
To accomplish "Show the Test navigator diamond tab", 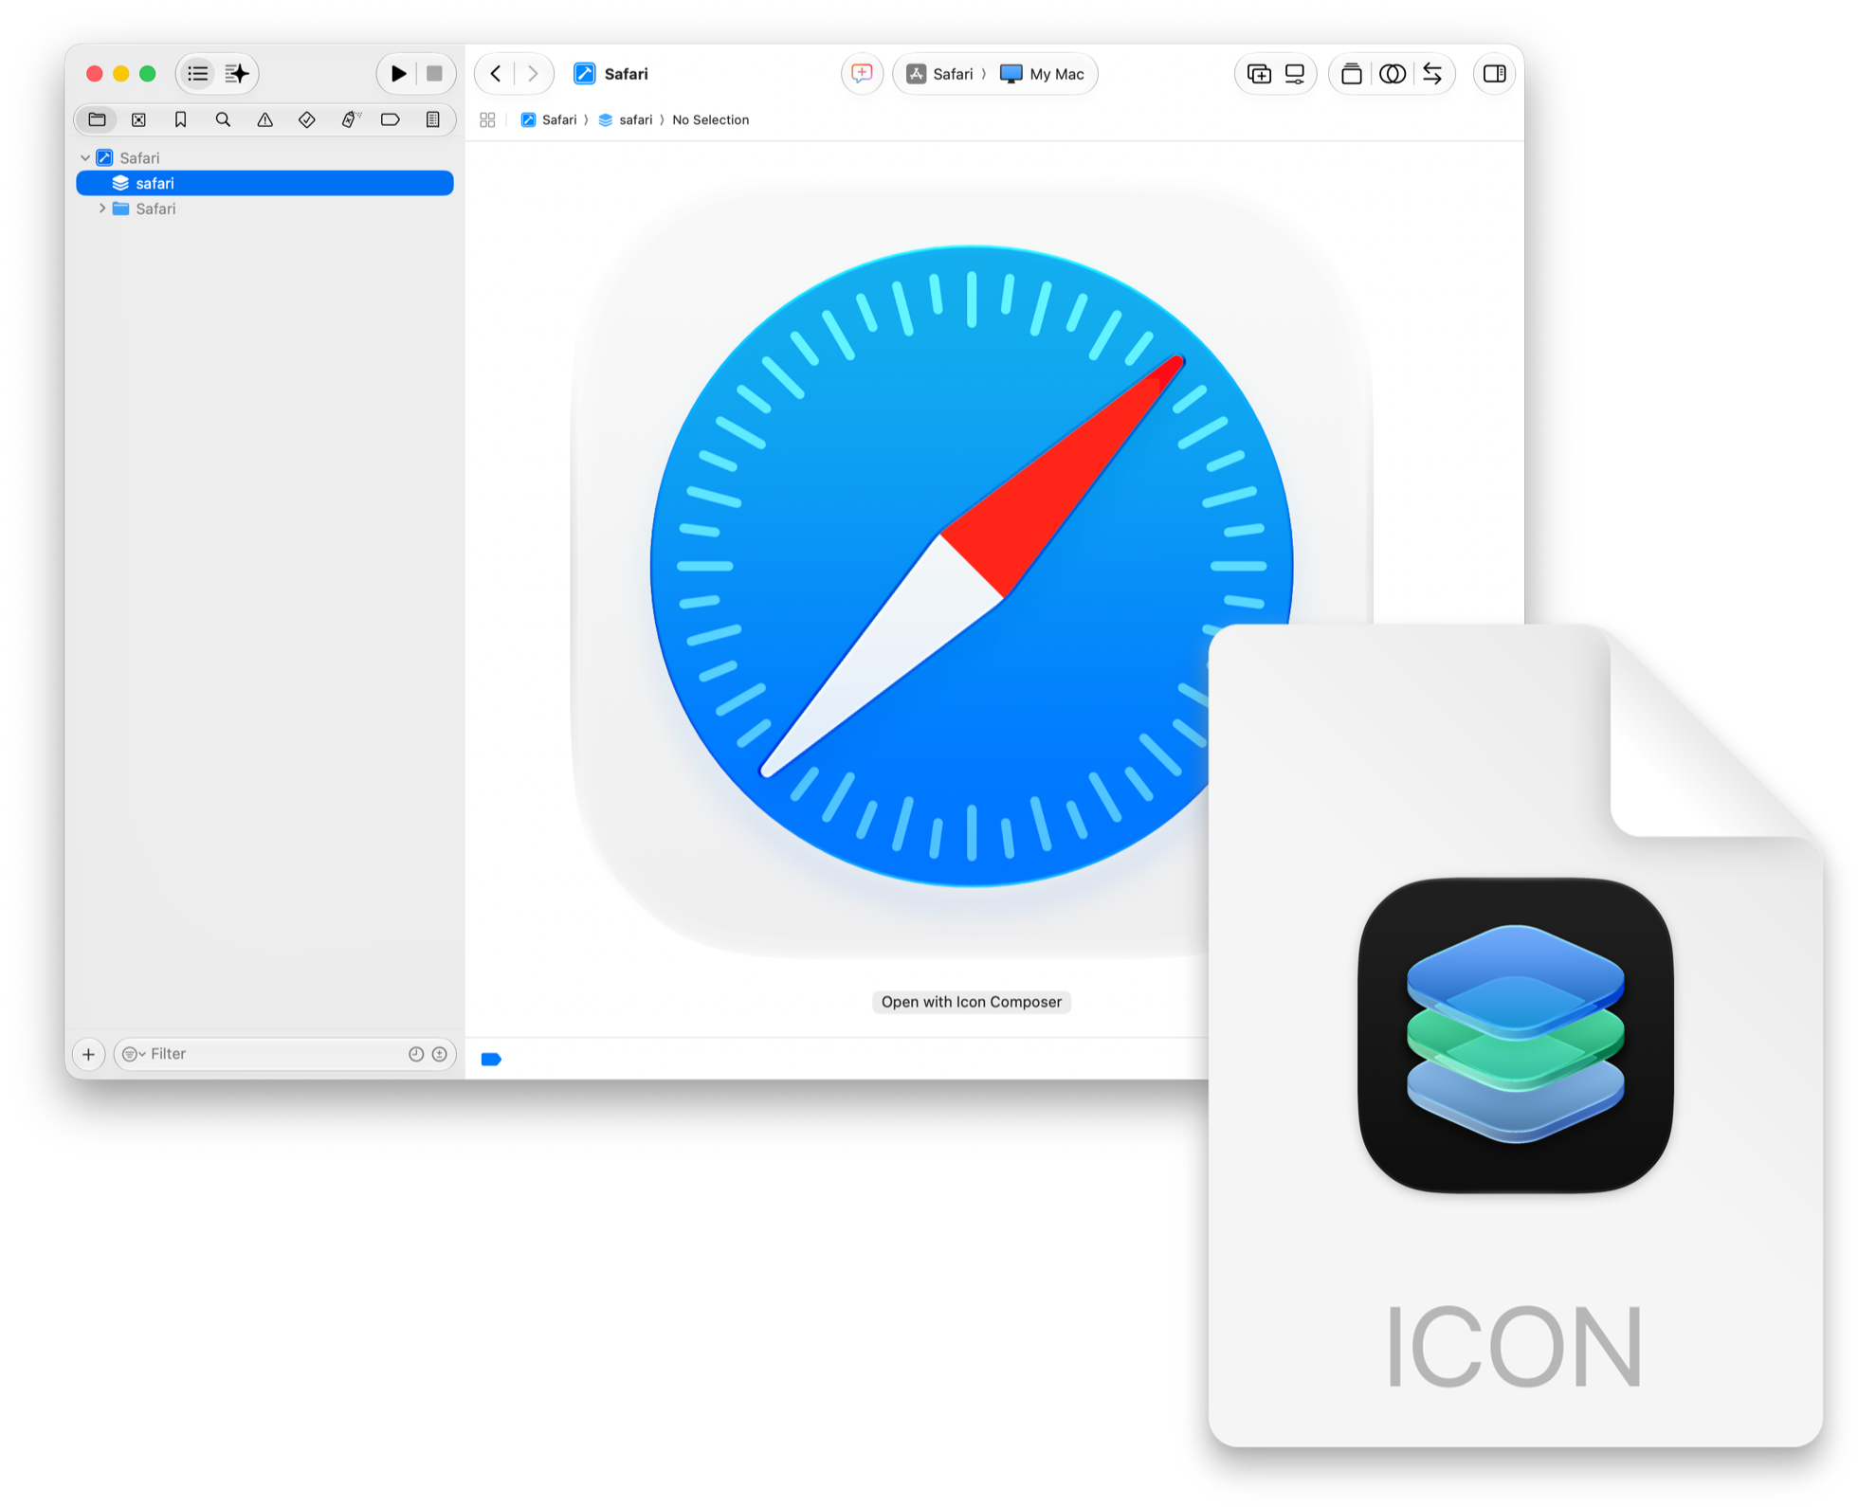I will pyautogui.click(x=306, y=119).
